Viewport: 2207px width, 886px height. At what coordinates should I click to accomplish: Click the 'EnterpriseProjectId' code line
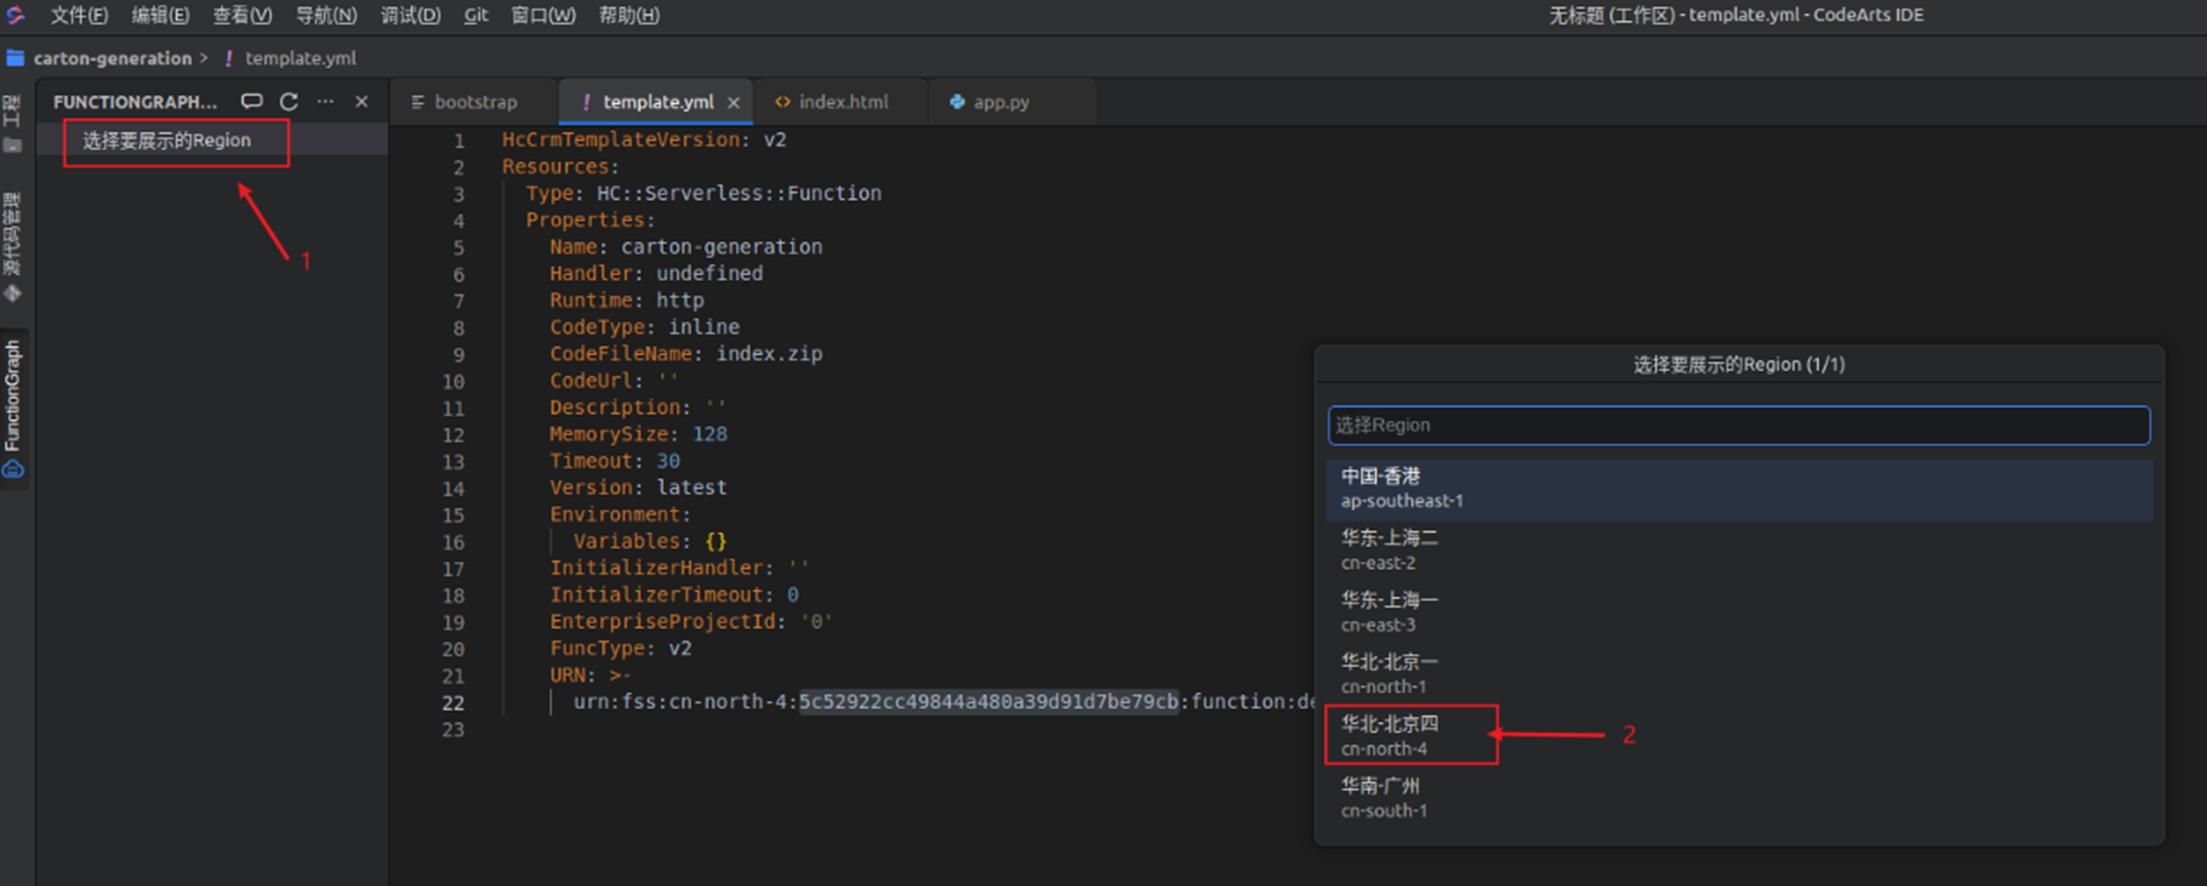(690, 621)
